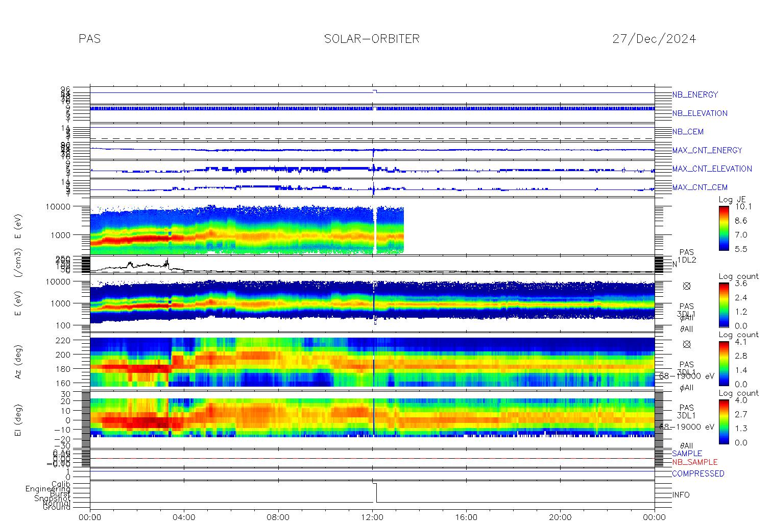The width and height of the screenshot is (772, 521).
Task: Click the density N line plot
Action: [x=372, y=265]
